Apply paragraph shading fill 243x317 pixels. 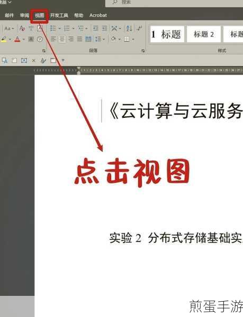coord(113,39)
